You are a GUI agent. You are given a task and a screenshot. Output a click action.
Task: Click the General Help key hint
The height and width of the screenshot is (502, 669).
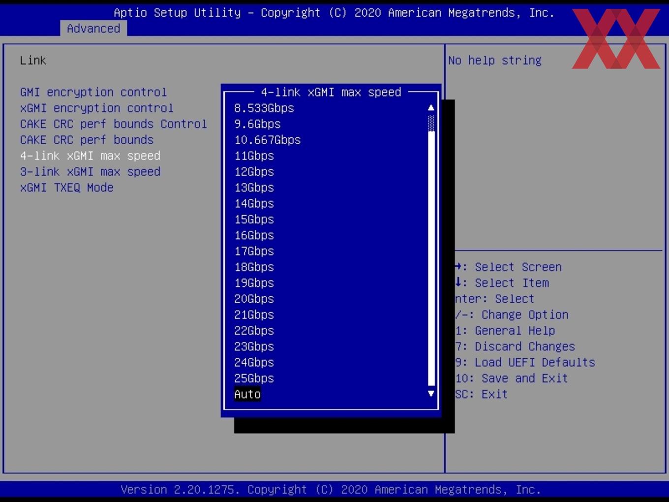pyautogui.click(x=505, y=331)
